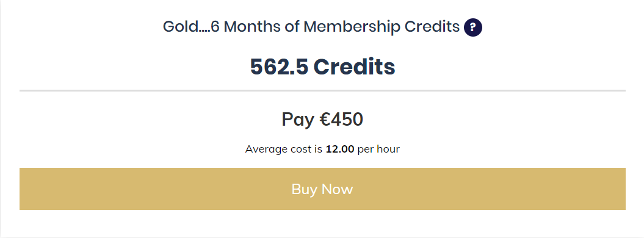Viewport: 644px width, 238px height.
Task: Click the Pay €450 price text
Action: (322, 120)
